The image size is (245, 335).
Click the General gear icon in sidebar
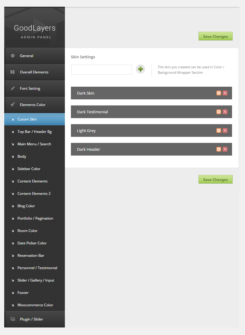click(x=13, y=56)
